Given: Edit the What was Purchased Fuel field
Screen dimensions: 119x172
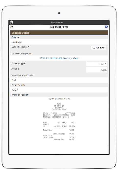Looking at the screenshot, I should click(59, 80).
